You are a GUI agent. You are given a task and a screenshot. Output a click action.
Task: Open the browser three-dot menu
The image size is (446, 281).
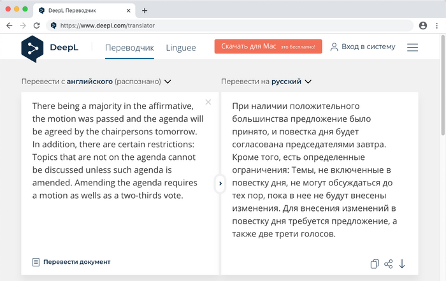[437, 25]
